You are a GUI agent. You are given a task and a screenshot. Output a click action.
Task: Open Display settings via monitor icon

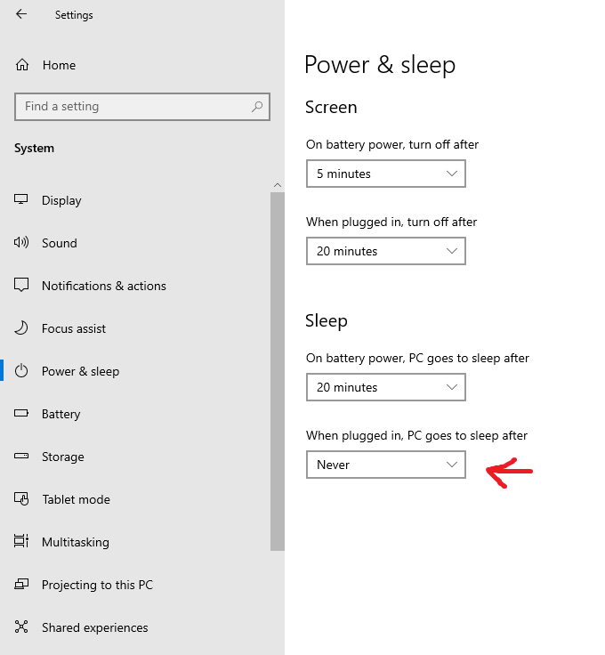click(x=22, y=200)
